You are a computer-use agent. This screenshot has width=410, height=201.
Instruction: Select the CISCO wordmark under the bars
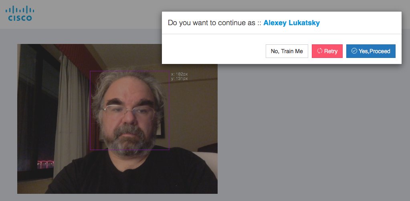pyautogui.click(x=20, y=18)
